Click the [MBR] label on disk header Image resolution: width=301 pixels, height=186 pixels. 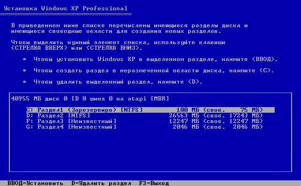159,99
